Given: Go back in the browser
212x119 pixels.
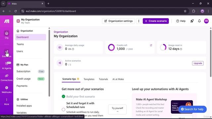Looking at the screenshot, I should (x=4, y=11).
